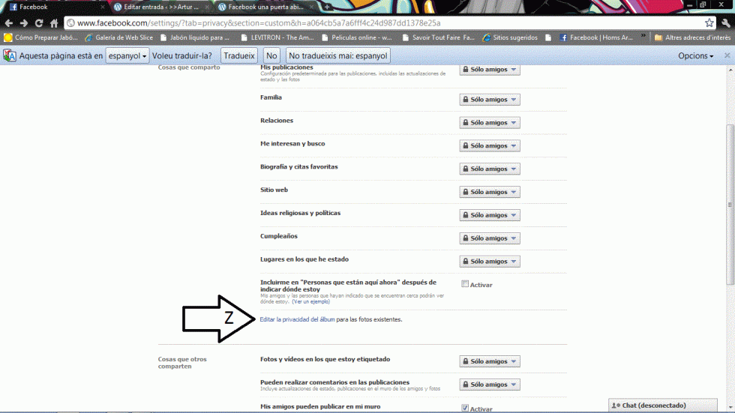Toggle 'Mis amigos pueden publicar en mi muro' checkbox
This screenshot has height=413, width=735.
[x=465, y=409]
